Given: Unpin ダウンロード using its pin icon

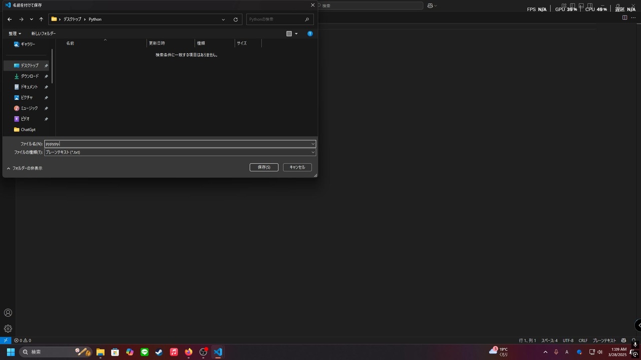Looking at the screenshot, I should pyautogui.click(x=46, y=76).
